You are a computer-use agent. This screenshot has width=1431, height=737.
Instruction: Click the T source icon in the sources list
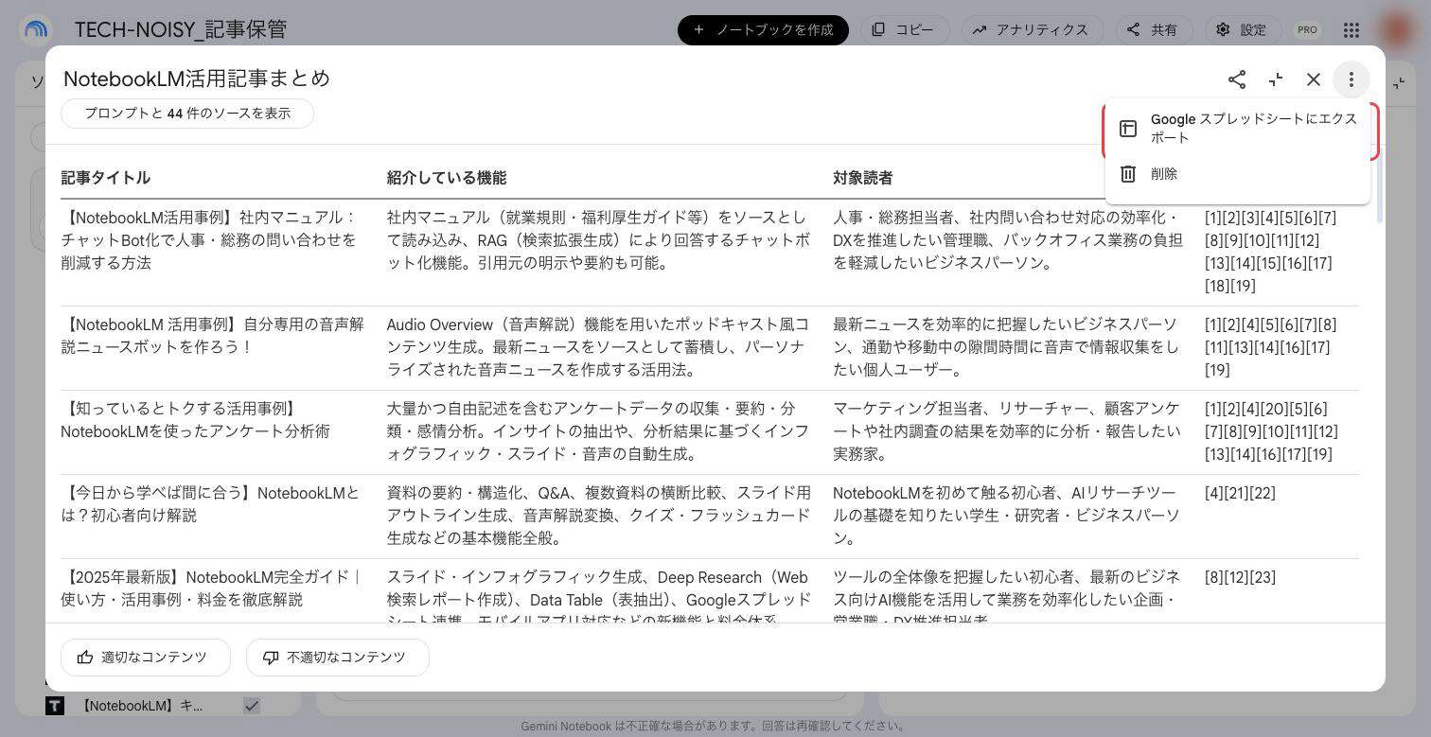click(55, 706)
